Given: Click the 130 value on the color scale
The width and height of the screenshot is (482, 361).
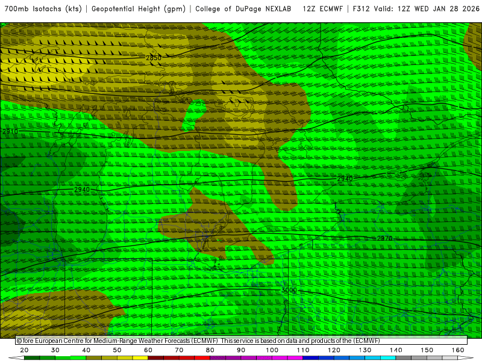Looking at the screenshot, I should [365, 350].
